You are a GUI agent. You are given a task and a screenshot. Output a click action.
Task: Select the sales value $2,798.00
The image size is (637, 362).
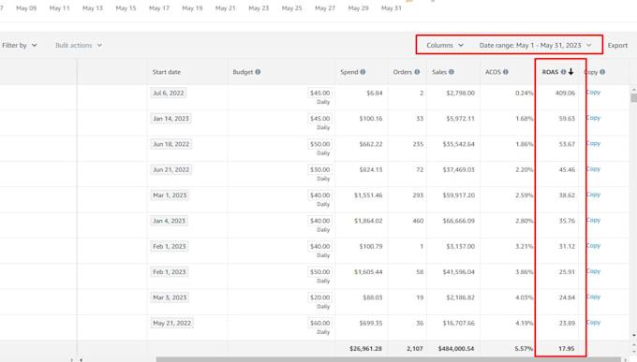click(x=460, y=93)
